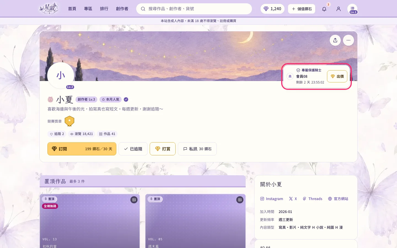
Task: Click the search magnifier icon
Action: [143, 9]
